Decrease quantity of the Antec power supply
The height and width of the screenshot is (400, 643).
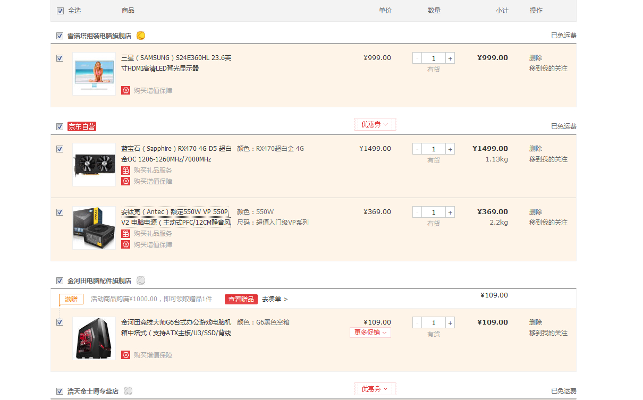417,212
